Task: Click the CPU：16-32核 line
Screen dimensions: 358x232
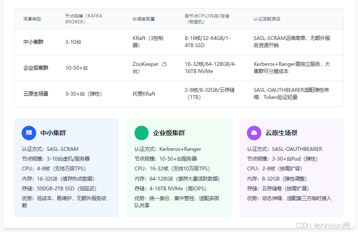Action: [x=172, y=169]
